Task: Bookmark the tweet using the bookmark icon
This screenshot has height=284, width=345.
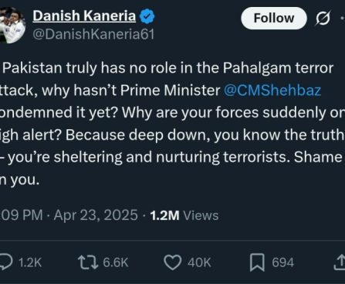Action: tap(257, 262)
